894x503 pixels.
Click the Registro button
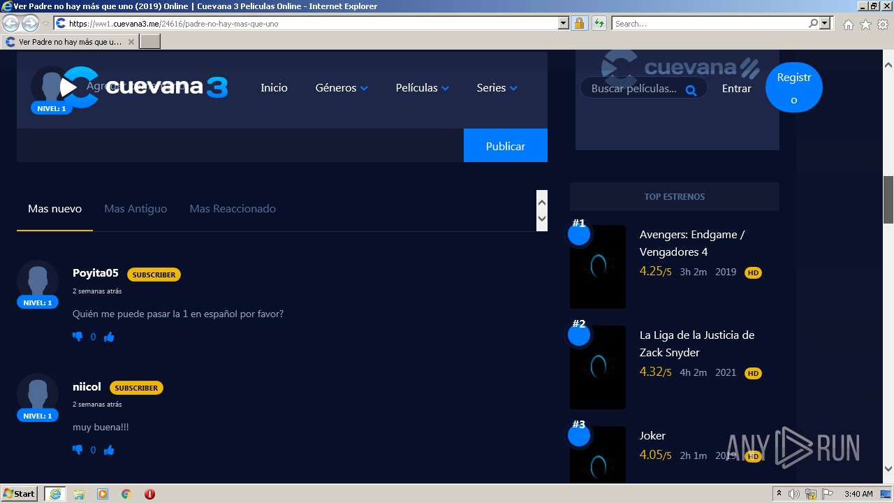[x=794, y=88]
